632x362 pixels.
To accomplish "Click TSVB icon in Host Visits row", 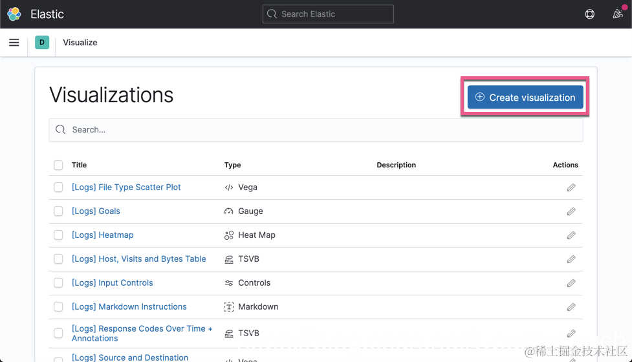I will 229,259.
